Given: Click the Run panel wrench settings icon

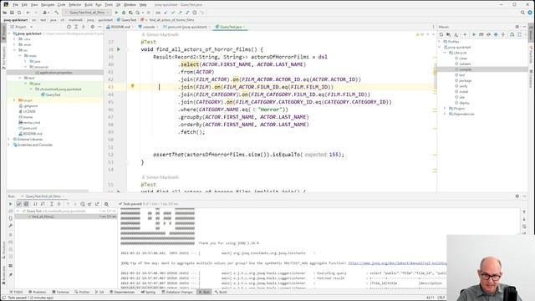Looking at the screenshot, I should click(11, 226).
